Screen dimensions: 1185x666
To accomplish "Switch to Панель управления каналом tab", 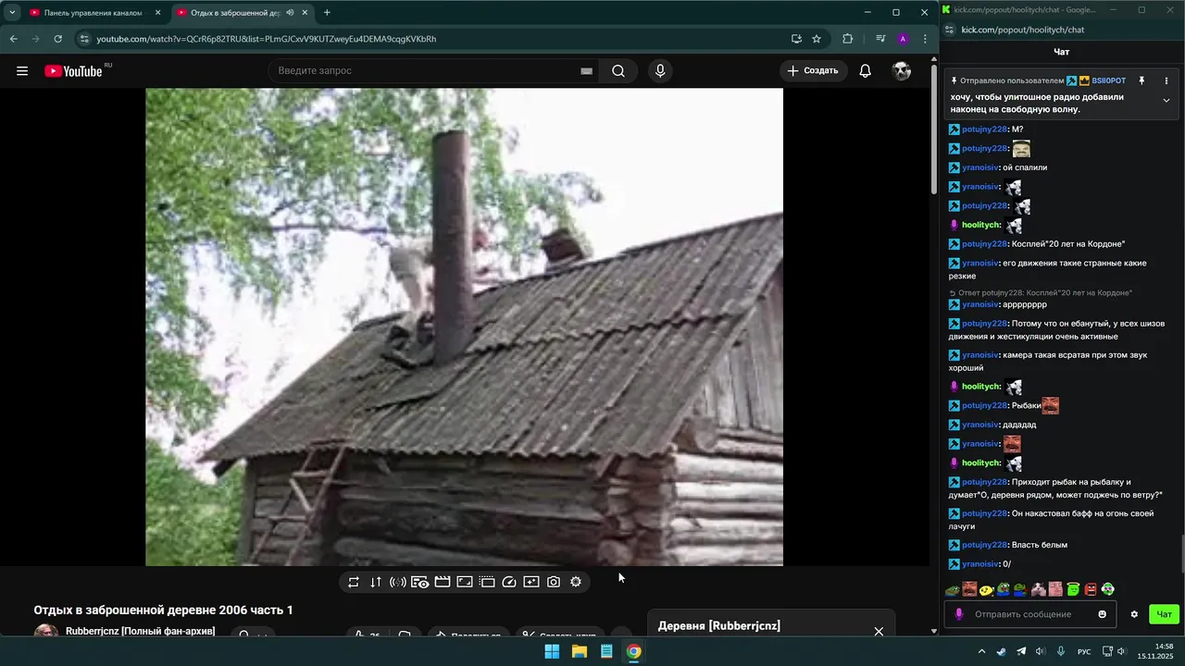I will pos(93,13).
